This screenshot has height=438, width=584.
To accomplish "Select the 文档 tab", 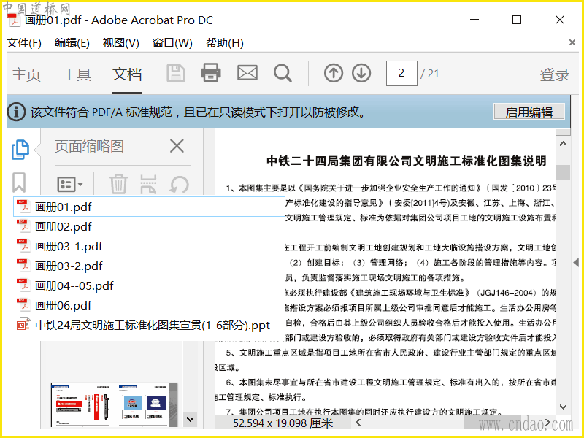I will (x=127, y=74).
